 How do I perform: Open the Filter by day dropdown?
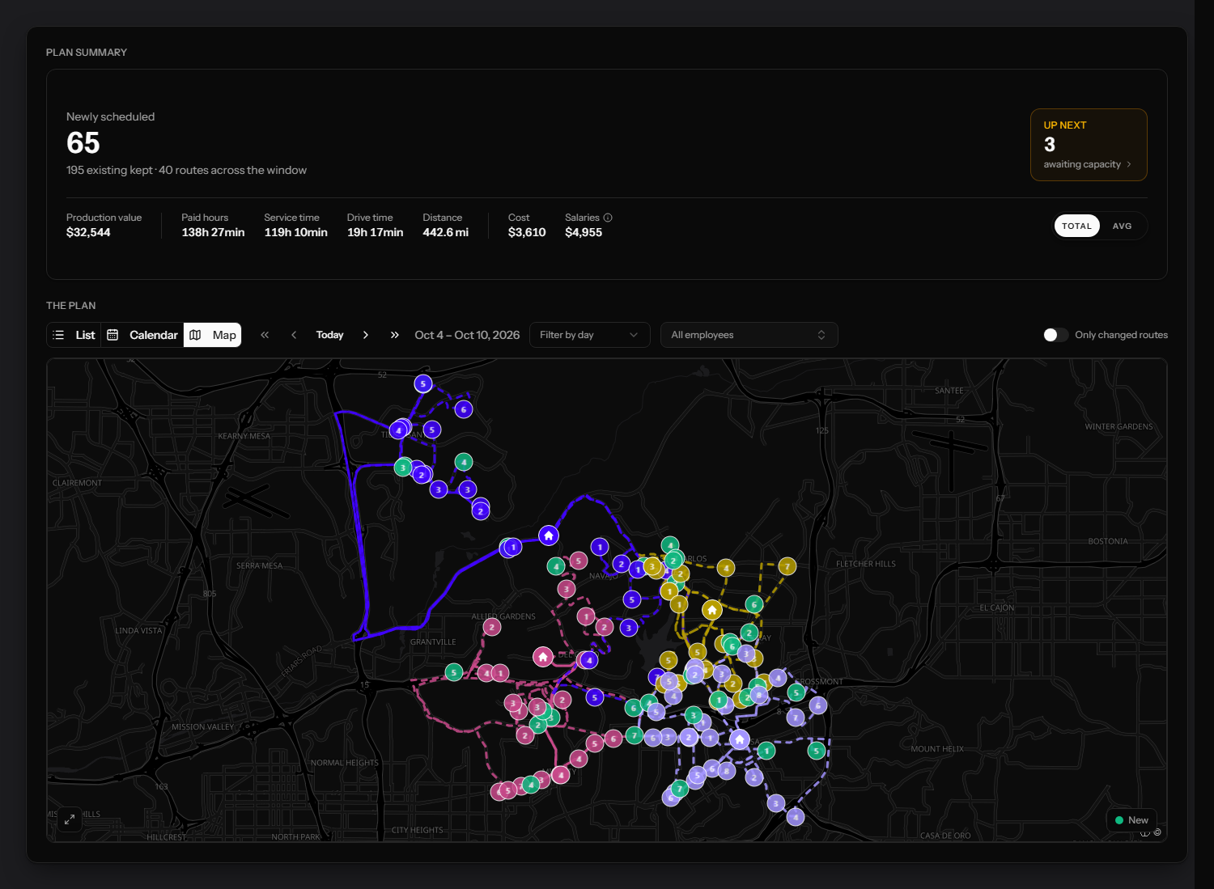pyautogui.click(x=589, y=335)
